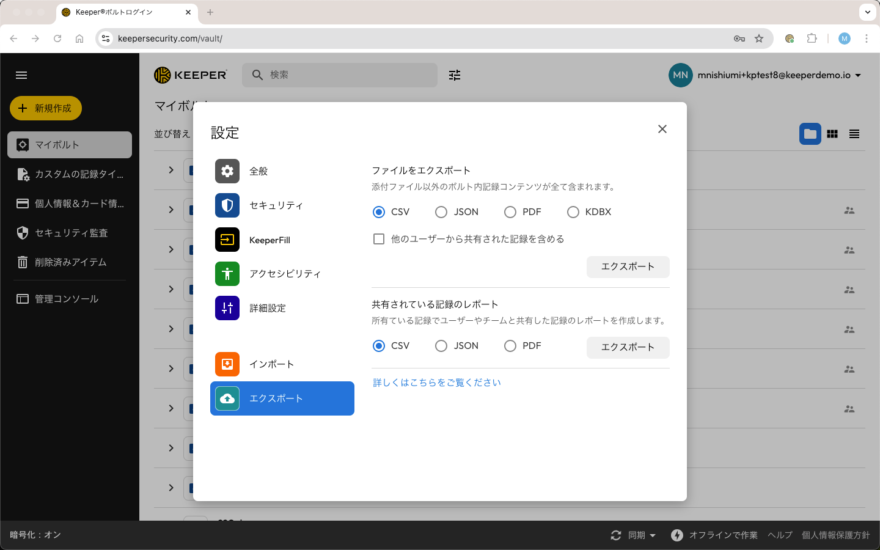The height and width of the screenshot is (550, 880).
Task: Click the 検索 search field
Action: tap(348, 75)
